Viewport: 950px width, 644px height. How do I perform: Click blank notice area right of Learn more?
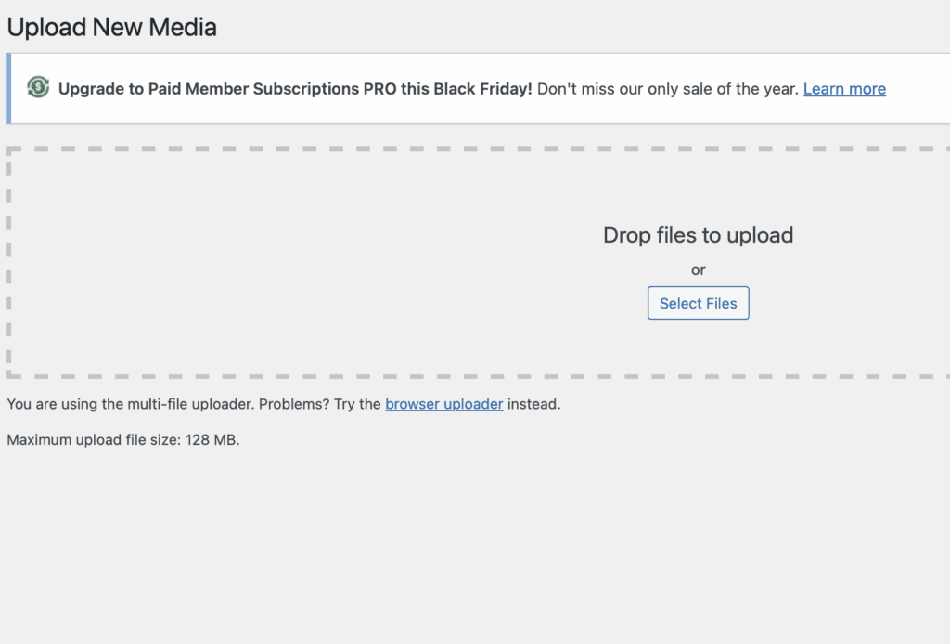click(x=917, y=89)
